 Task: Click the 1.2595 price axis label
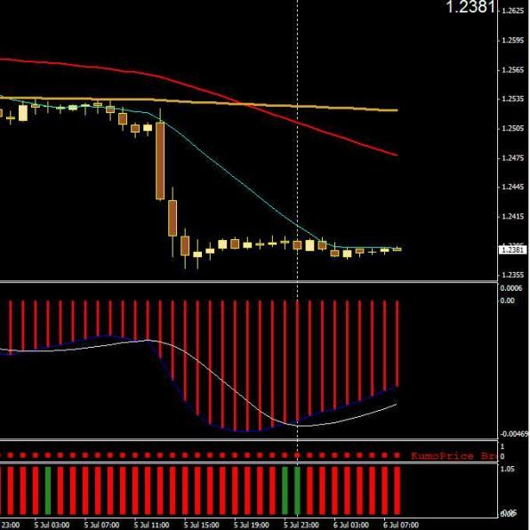(513, 40)
